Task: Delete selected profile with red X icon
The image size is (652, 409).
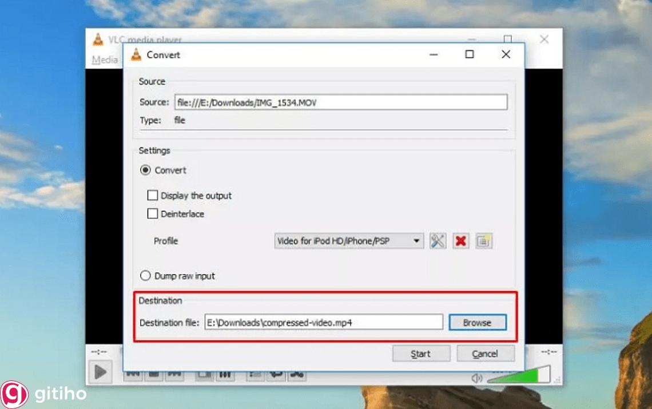Action: tap(460, 241)
